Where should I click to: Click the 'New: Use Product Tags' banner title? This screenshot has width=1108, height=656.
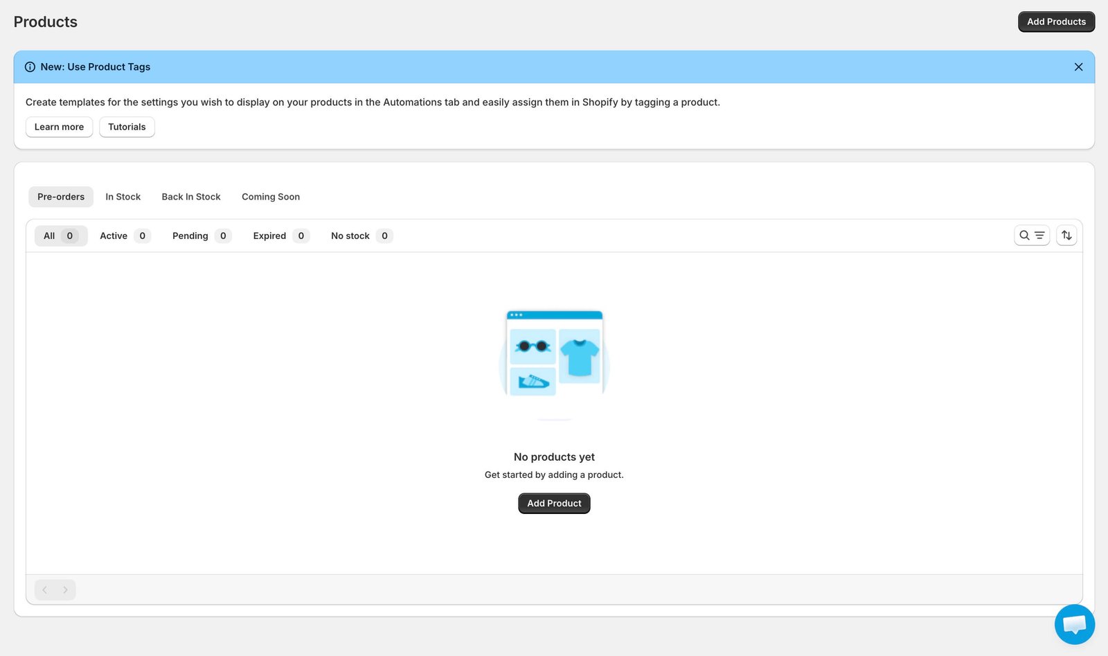click(96, 67)
